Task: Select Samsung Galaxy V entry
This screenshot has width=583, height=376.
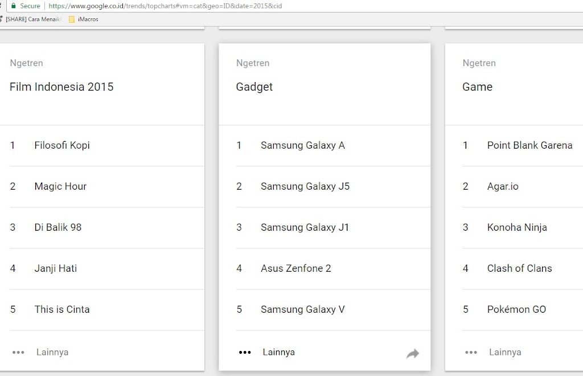Action: [x=303, y=309]
